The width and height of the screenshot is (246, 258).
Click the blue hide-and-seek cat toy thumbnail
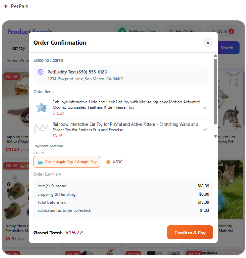[x=41, y=107]
